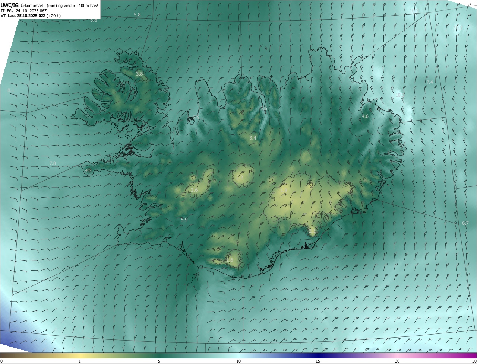
Task: Click the 7.8 value label
Action: coord(53,163)
